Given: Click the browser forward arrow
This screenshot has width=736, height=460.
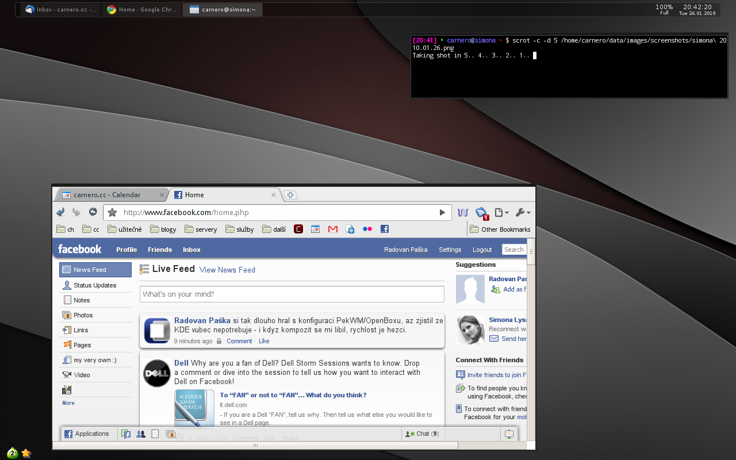Looking at the screenshot, I should tap(76, 212).
